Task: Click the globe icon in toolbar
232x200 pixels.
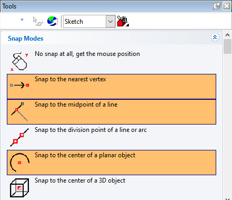Action: point(53,21)
